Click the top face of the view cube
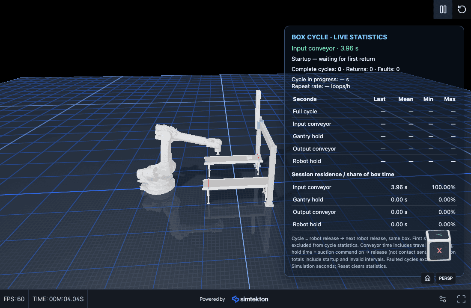This screenshot has height=308, width=471. (438, 235)
